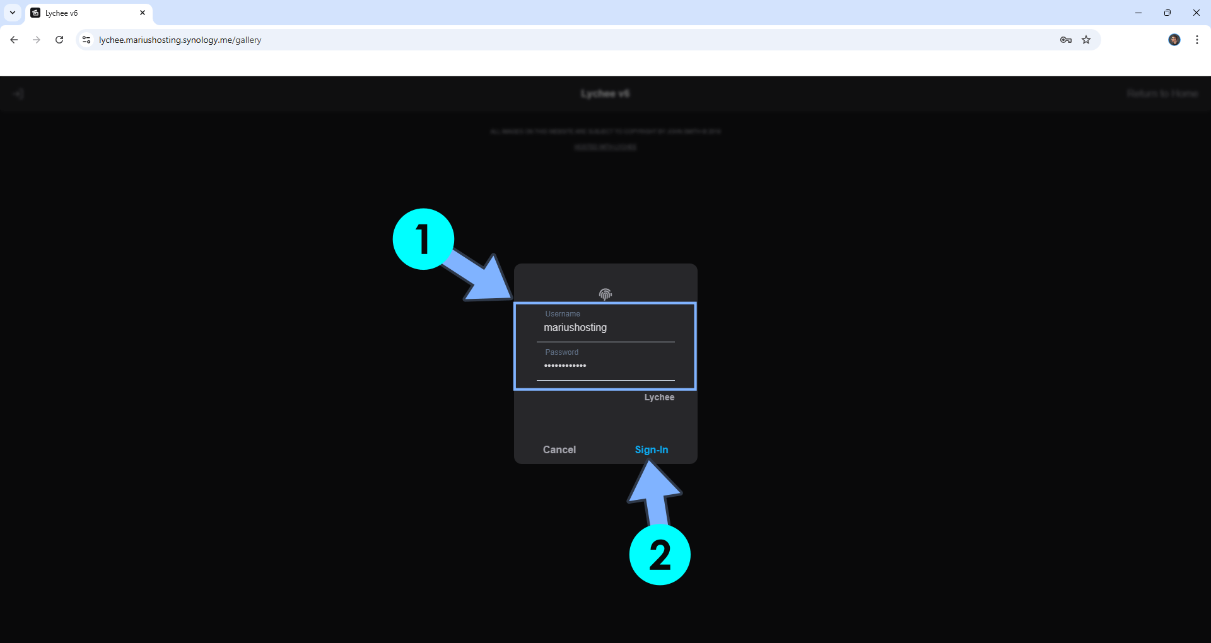
Task: Click the blurred login icon in Lychee header
Action: click(x=19, y=94)
